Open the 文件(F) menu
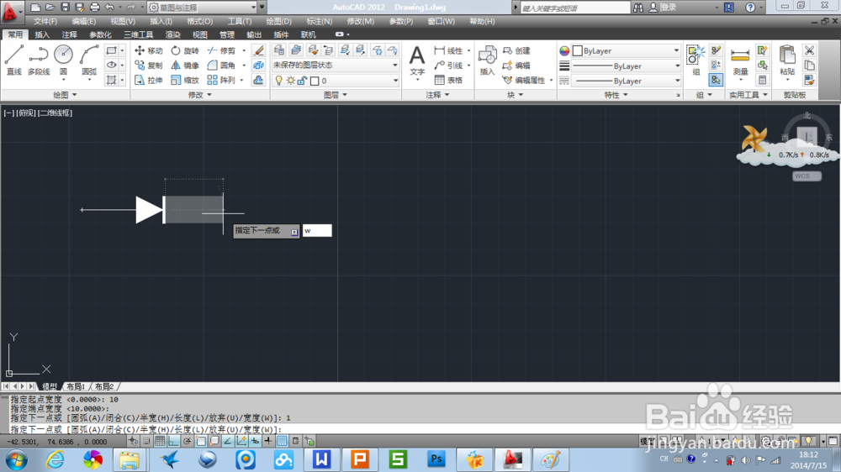The image size is (841, 472). 45,22
